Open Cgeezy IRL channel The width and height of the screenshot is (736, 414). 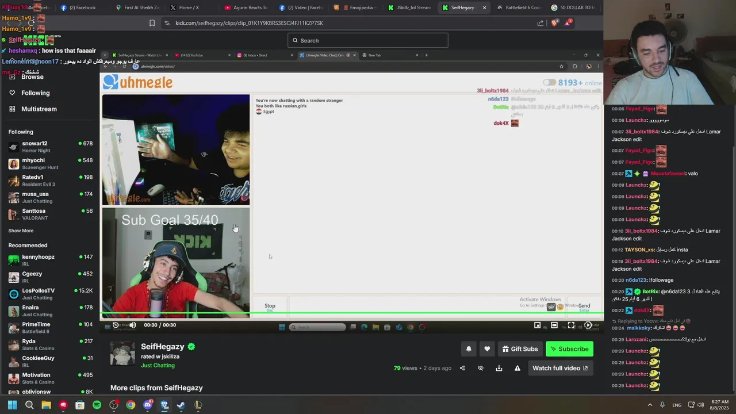50,277
